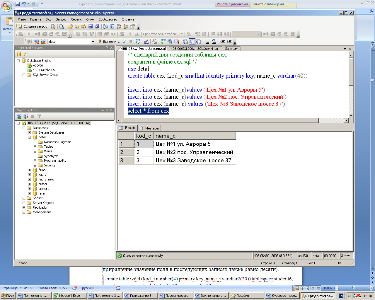The image size is (375, 300).
Task: Select the firma database in Object Explorer
Action: click(x=42, y=170)
